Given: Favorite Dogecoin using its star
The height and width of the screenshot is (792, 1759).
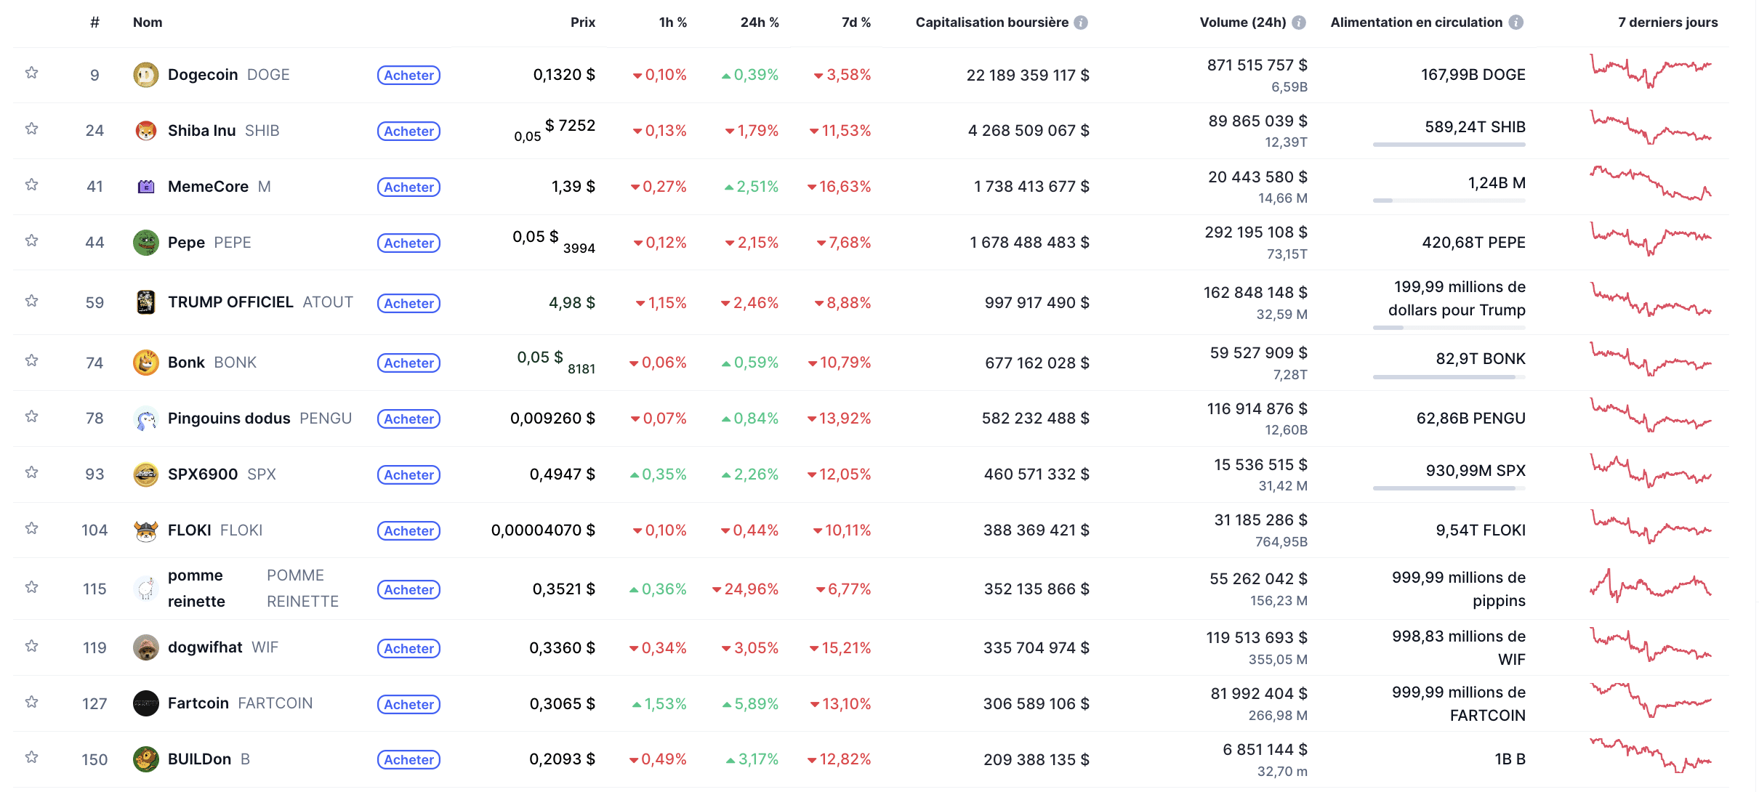Looking at the screenshot, I should click(32, 73).
